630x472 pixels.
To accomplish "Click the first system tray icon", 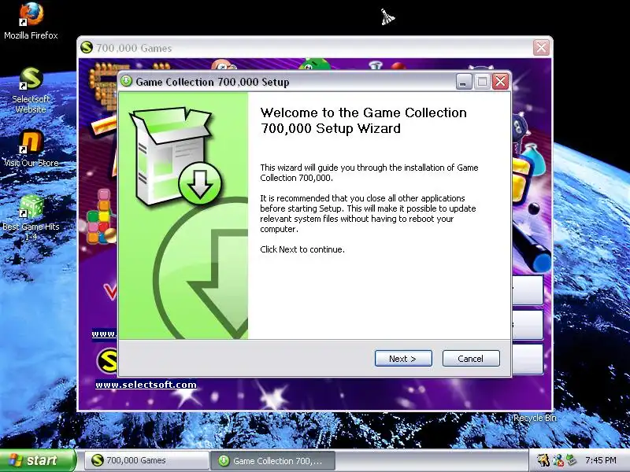I will [x=543, y=460].
